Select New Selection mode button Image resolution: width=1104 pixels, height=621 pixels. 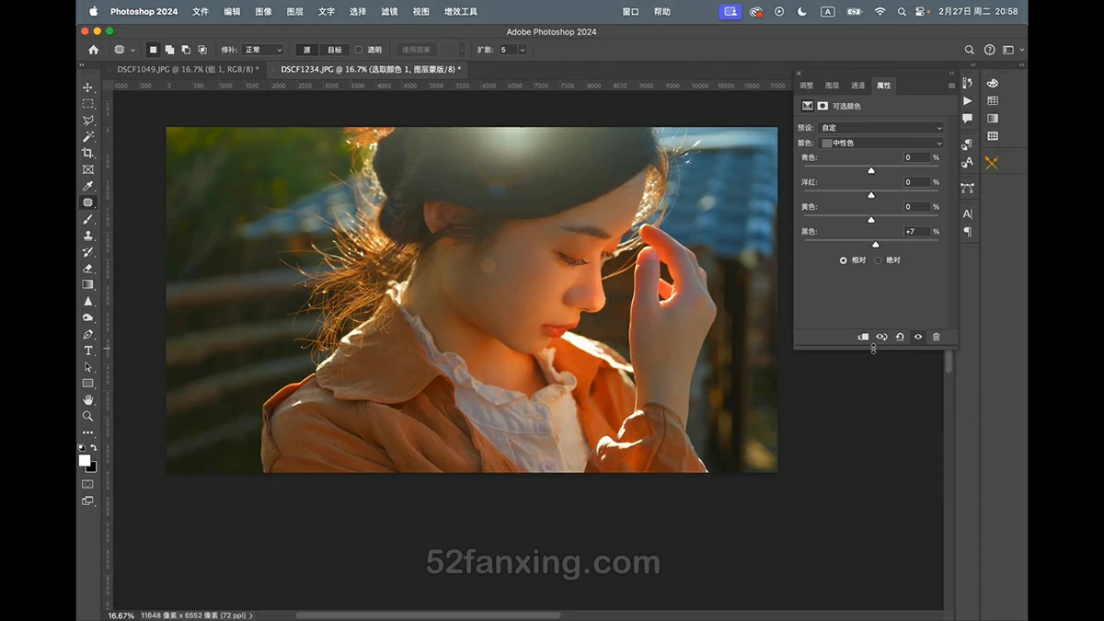coord(154,50)
